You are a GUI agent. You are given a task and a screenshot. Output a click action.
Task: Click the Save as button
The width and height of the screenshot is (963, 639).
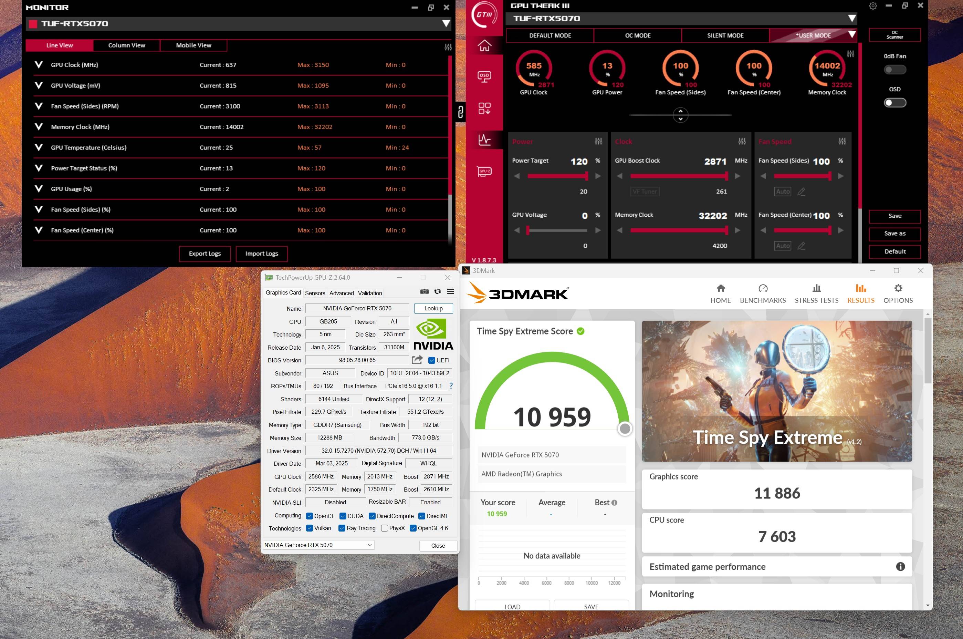(894, 234)
